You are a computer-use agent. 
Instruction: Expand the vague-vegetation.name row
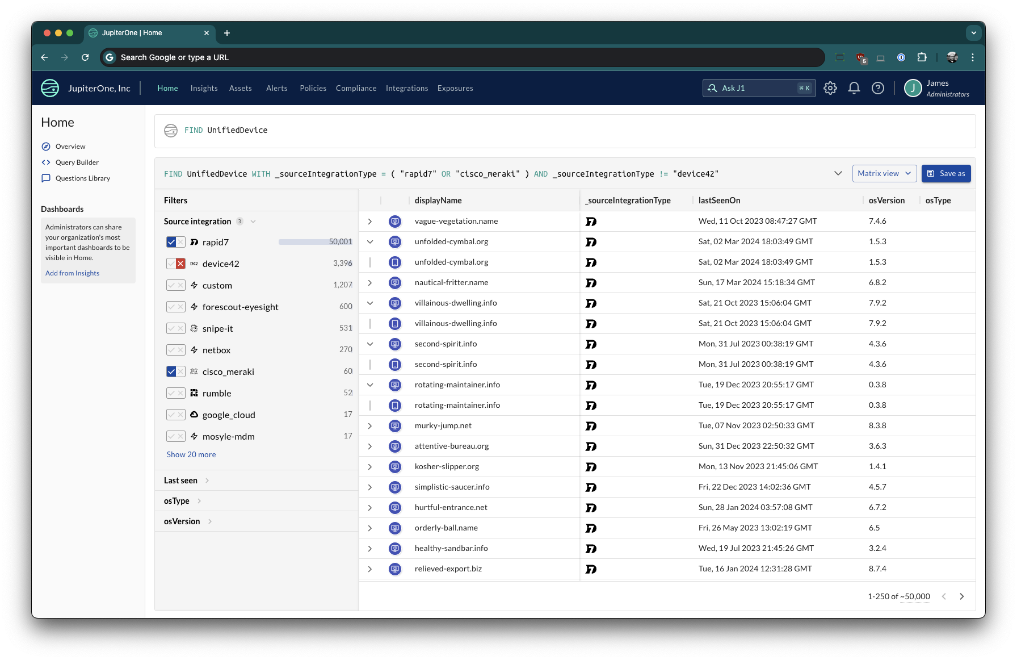click(370, 221)
